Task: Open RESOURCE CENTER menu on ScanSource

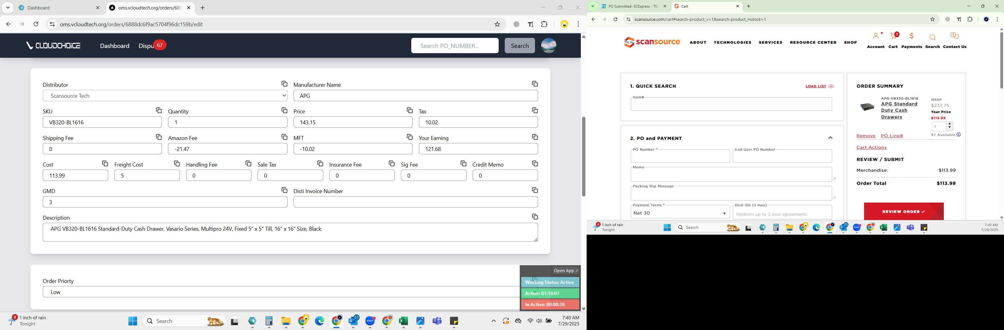Action: 813,42
